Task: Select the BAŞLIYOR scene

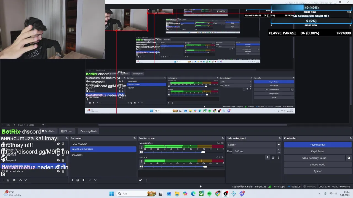Action: pos(103,155)
